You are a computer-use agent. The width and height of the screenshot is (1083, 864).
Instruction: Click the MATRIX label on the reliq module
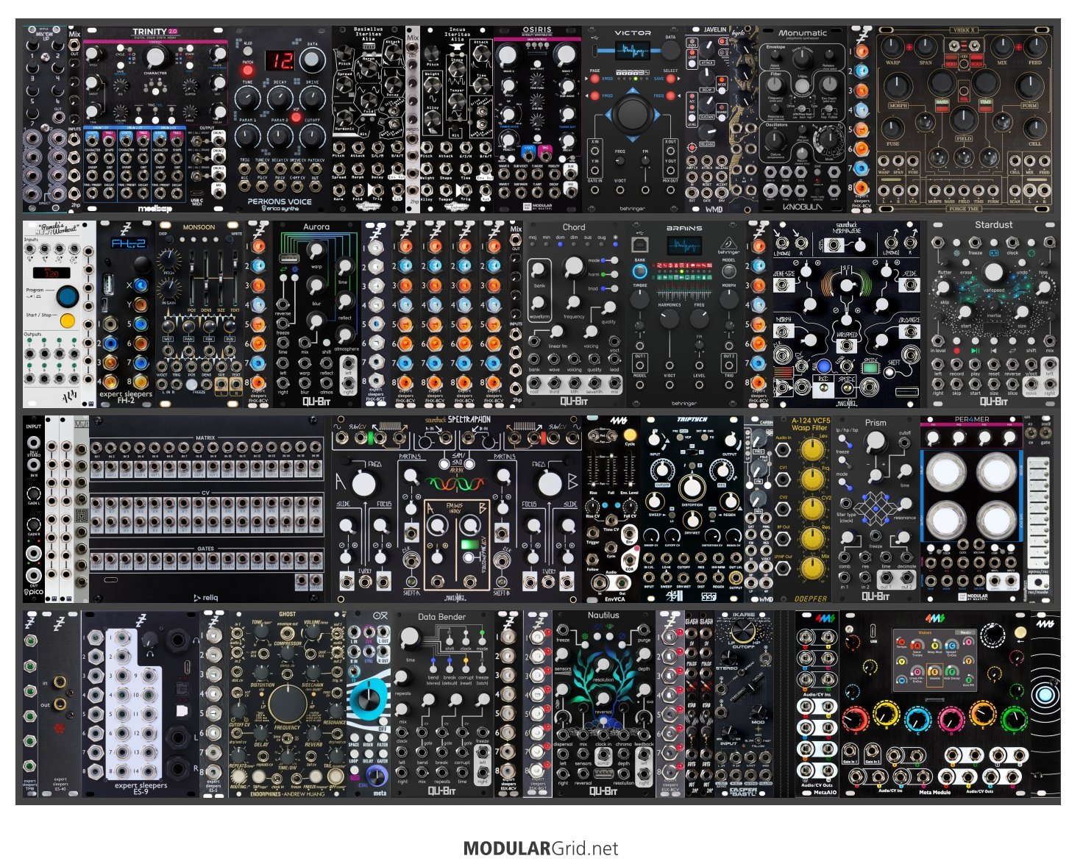(205, 438)
